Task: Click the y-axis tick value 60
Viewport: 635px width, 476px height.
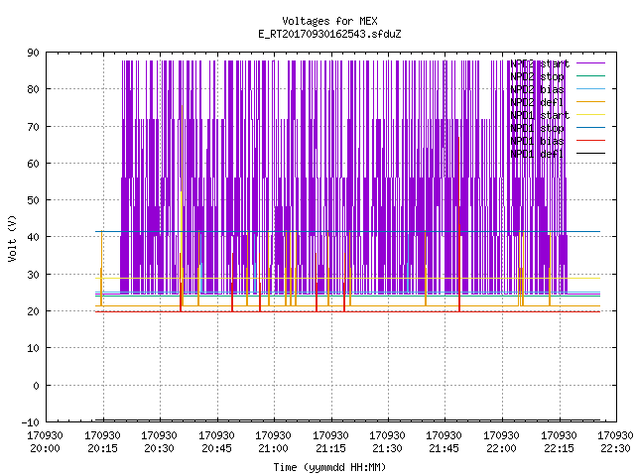Action: coord(34,164)
